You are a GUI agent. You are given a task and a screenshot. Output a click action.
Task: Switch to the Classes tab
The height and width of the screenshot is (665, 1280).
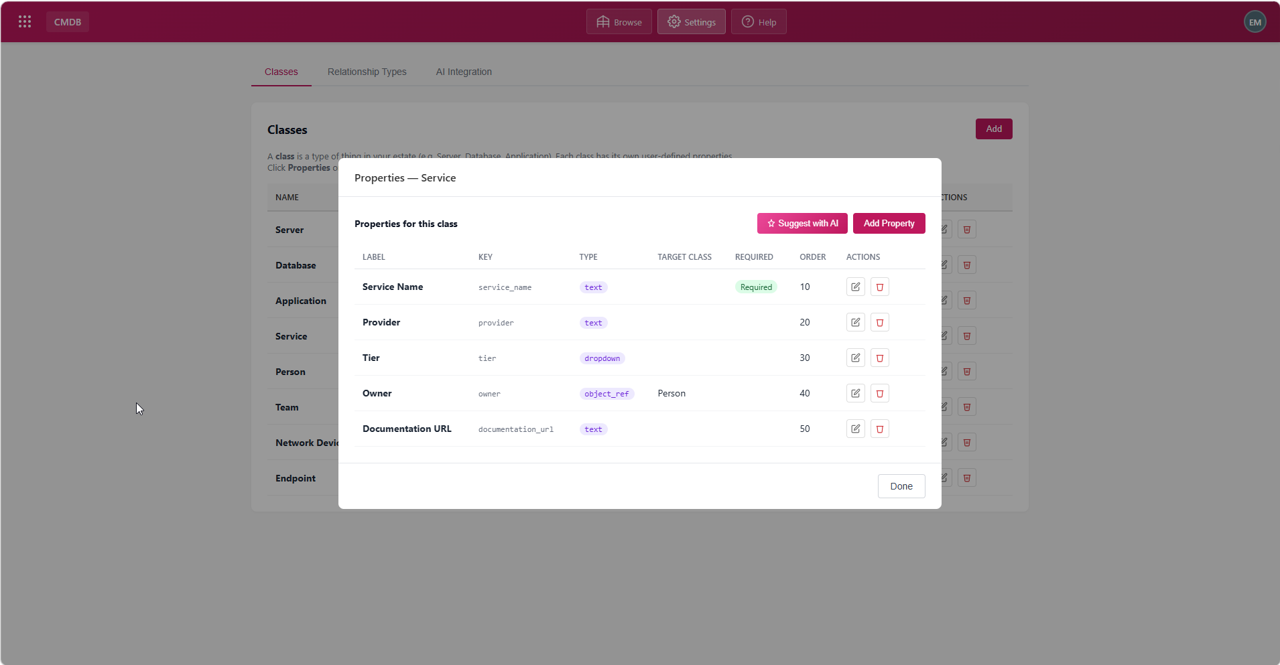click(281, 72)
